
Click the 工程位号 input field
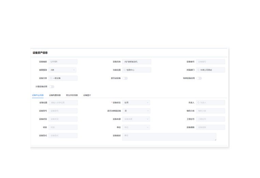(x=211, y=119)
